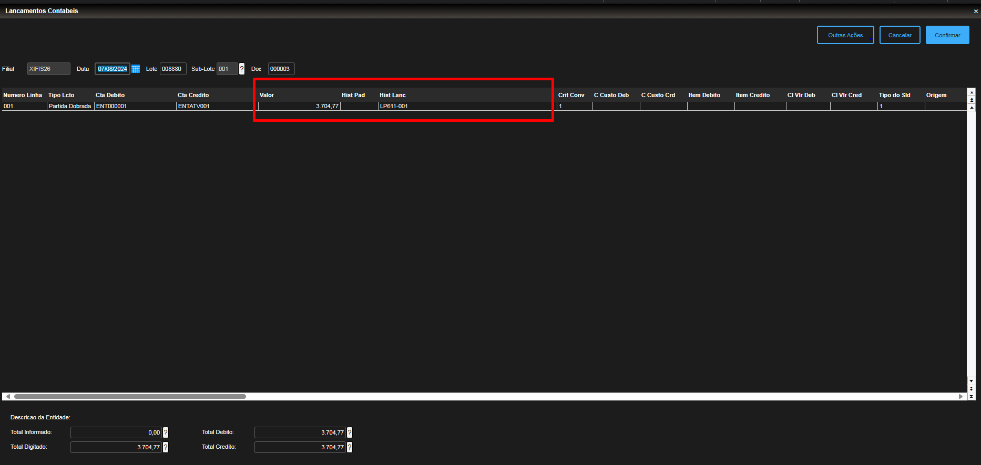Click the help icon beside Total Informado
Image resolution: width=981 pixels, height=465 pixels.
click(x=166, y=432)
